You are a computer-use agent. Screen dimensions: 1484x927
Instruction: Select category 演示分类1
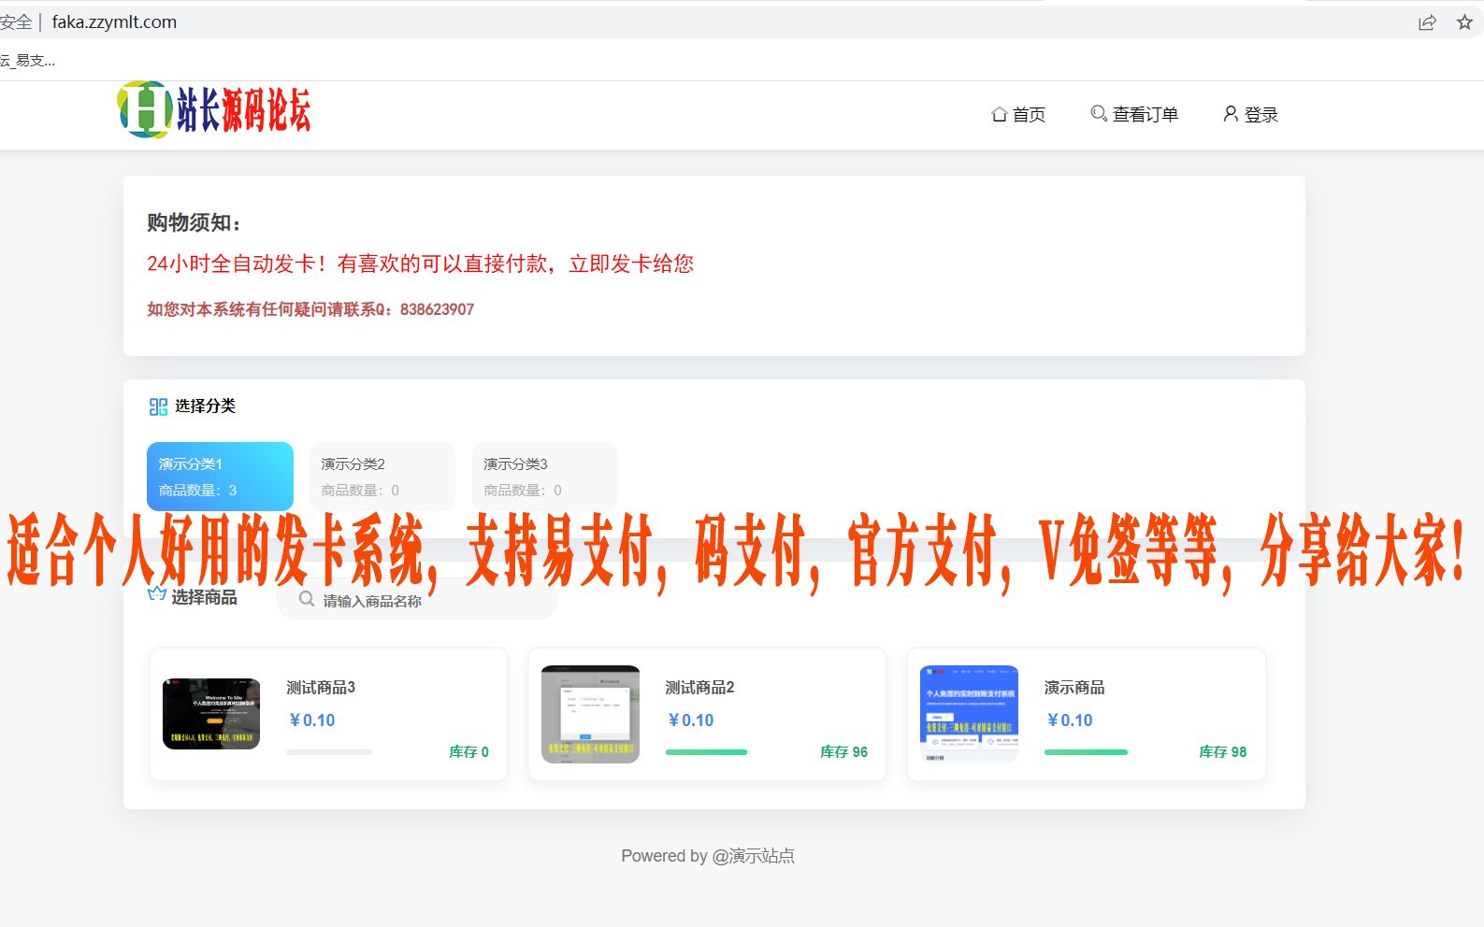pyautogui.click(x=220, y=477)
